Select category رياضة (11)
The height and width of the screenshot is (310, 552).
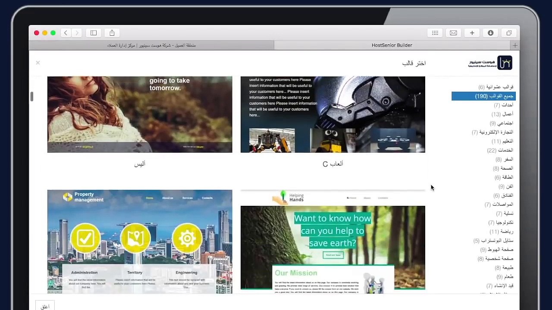tap(502, 232)
